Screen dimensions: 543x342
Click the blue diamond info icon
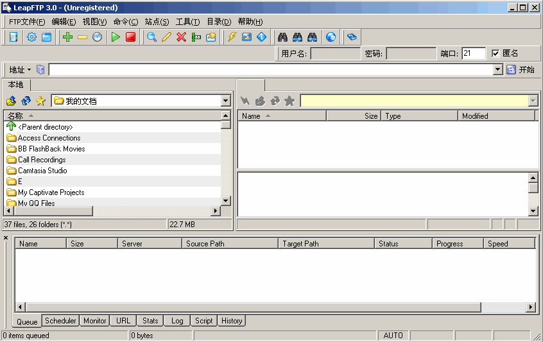[x=261, y=37]
